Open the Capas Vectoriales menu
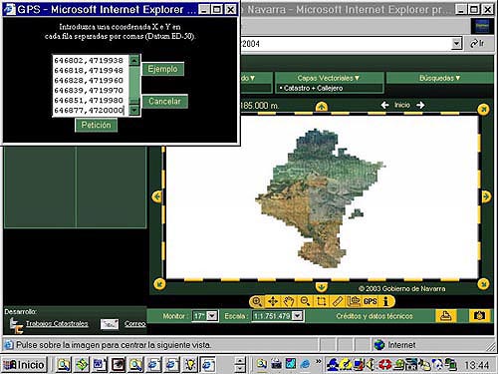 tap(328, 78)
